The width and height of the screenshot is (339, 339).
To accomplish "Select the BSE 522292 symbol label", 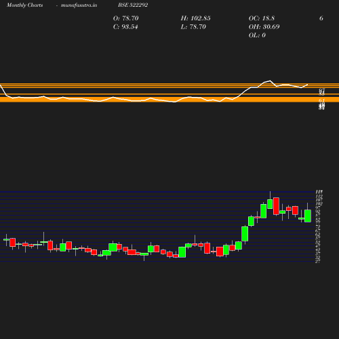I will [133, 5].
